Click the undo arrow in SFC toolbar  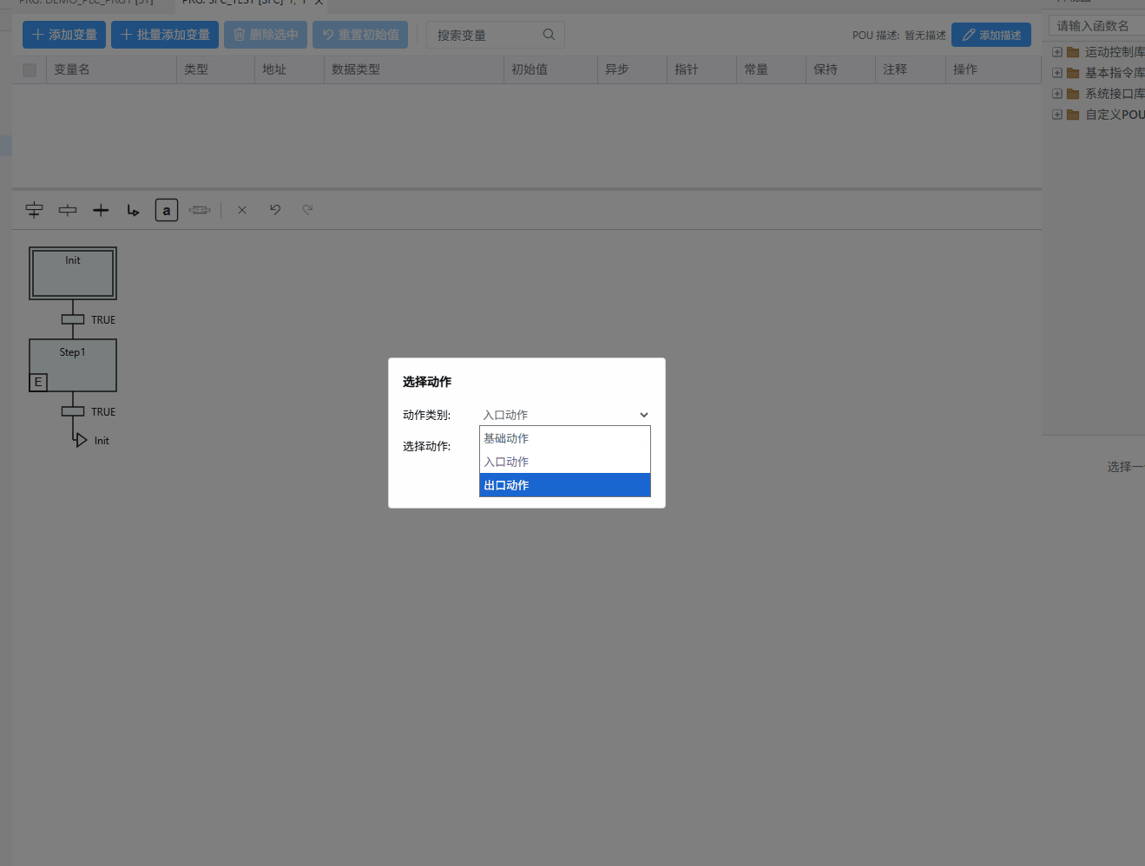275,209
